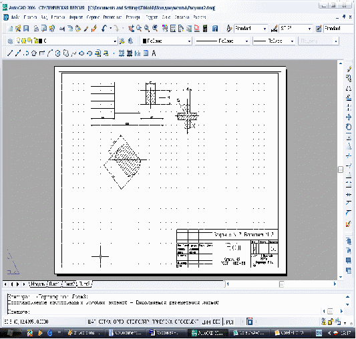
Task: Open the Файл menu
Action: 15,17
